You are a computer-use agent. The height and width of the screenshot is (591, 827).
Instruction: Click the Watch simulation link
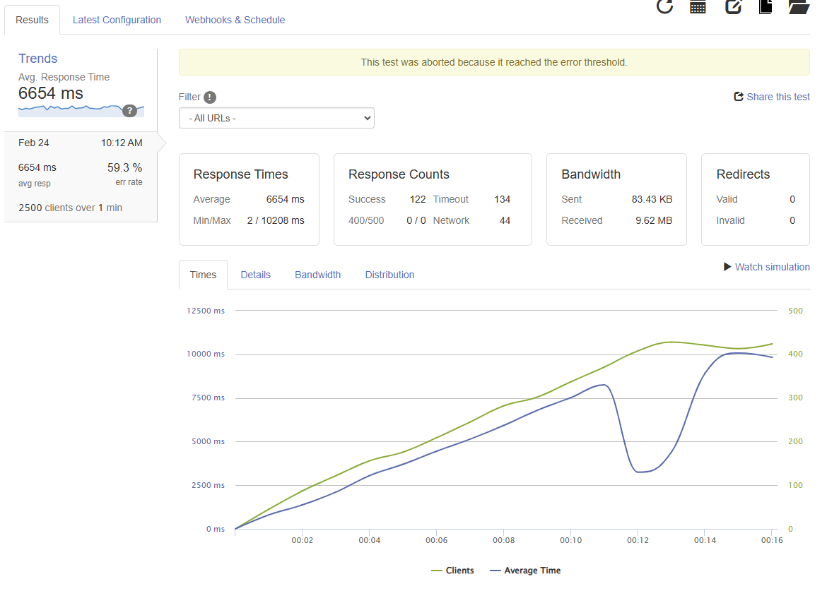coord(767,267)
